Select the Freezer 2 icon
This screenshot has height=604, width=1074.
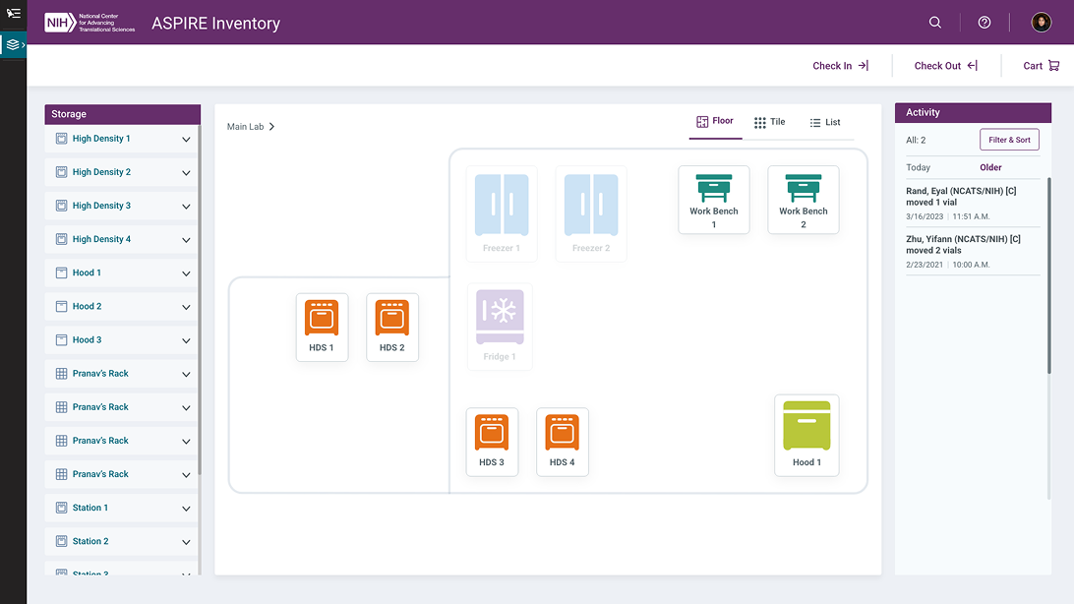pos(591,213)
